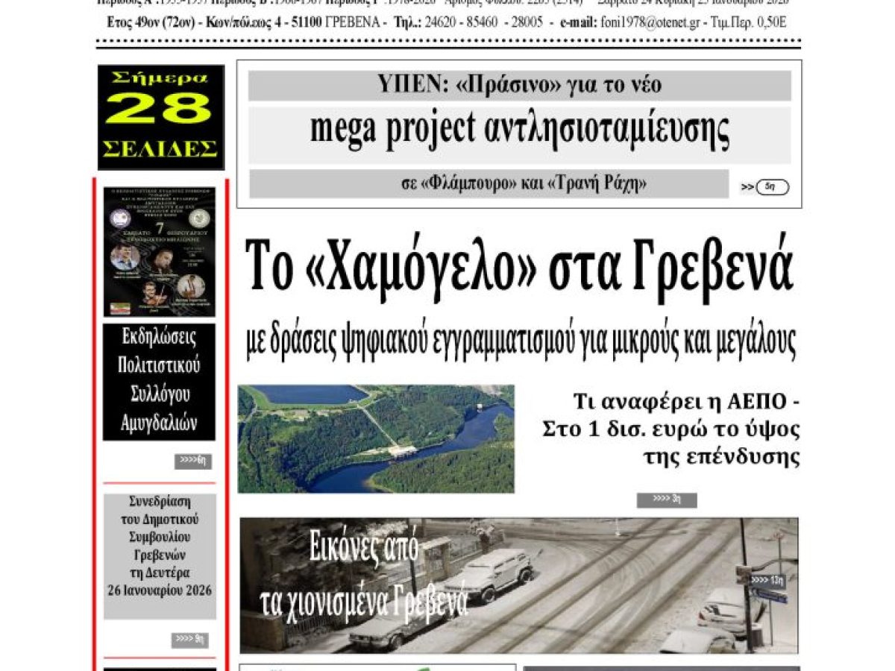Click the ">>>>6η" marker under Εκδηλώσεις

click(193, 459)
